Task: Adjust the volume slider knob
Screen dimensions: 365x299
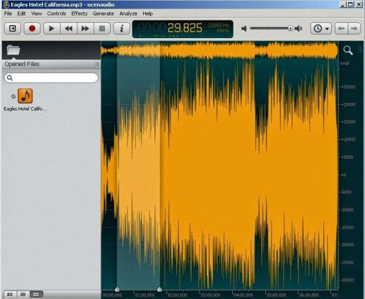Action: (290, 28)
